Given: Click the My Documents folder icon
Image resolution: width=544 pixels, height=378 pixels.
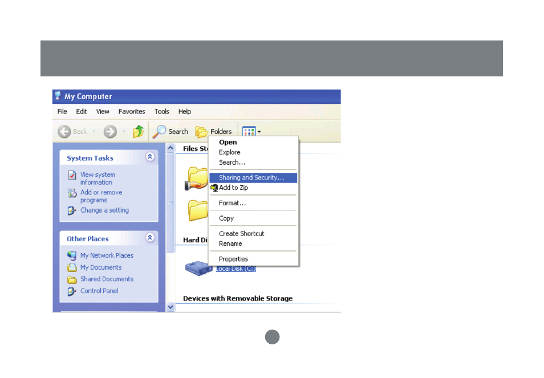Looking at the screenshot, I should [72, 267].
